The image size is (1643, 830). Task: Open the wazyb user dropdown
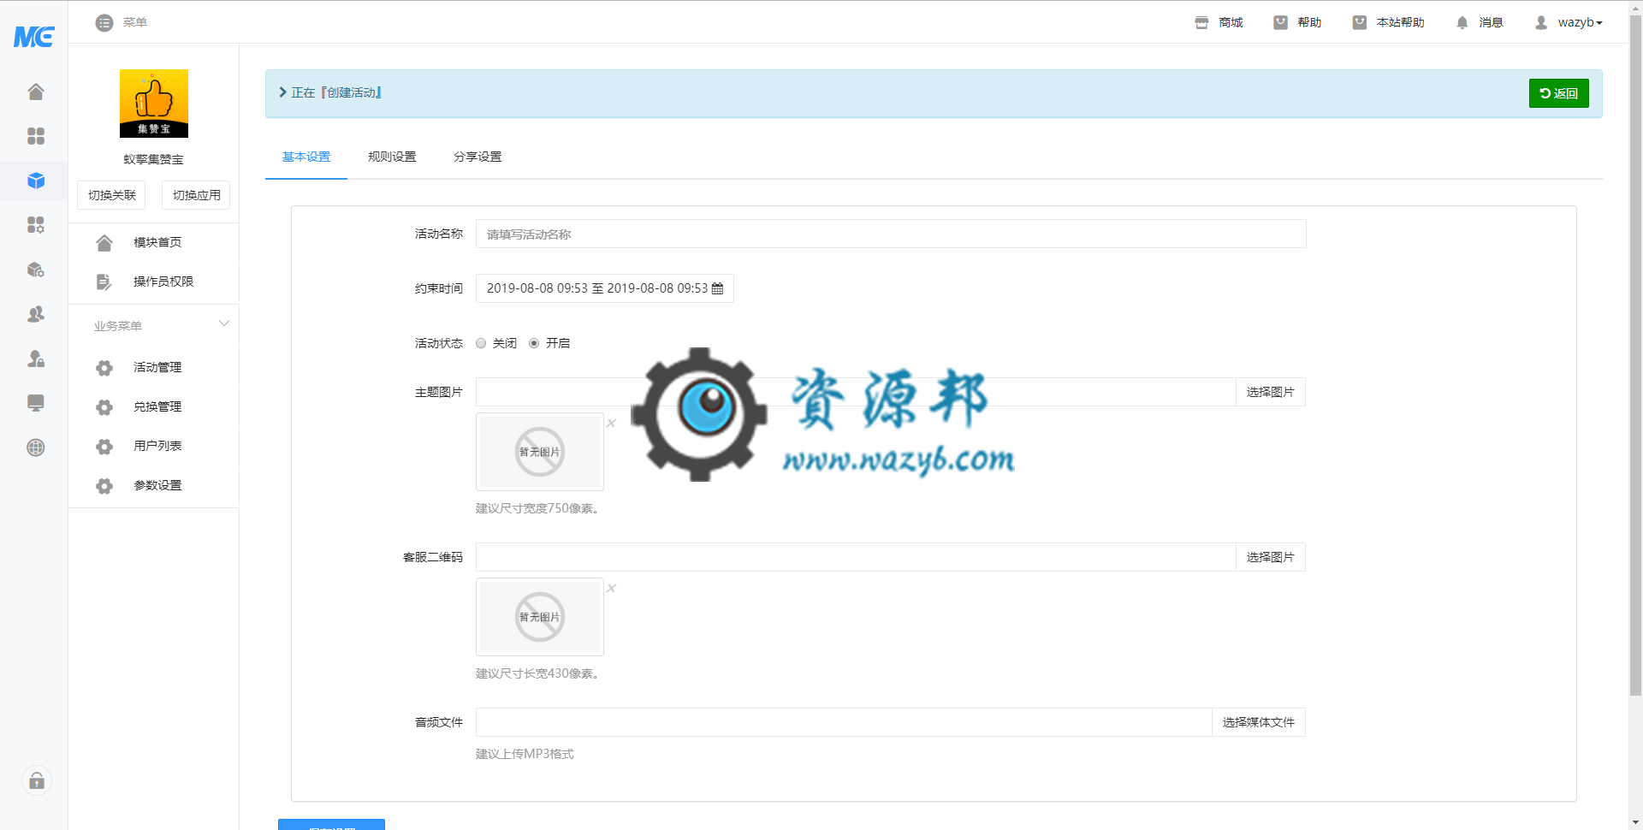[1569, 22]
